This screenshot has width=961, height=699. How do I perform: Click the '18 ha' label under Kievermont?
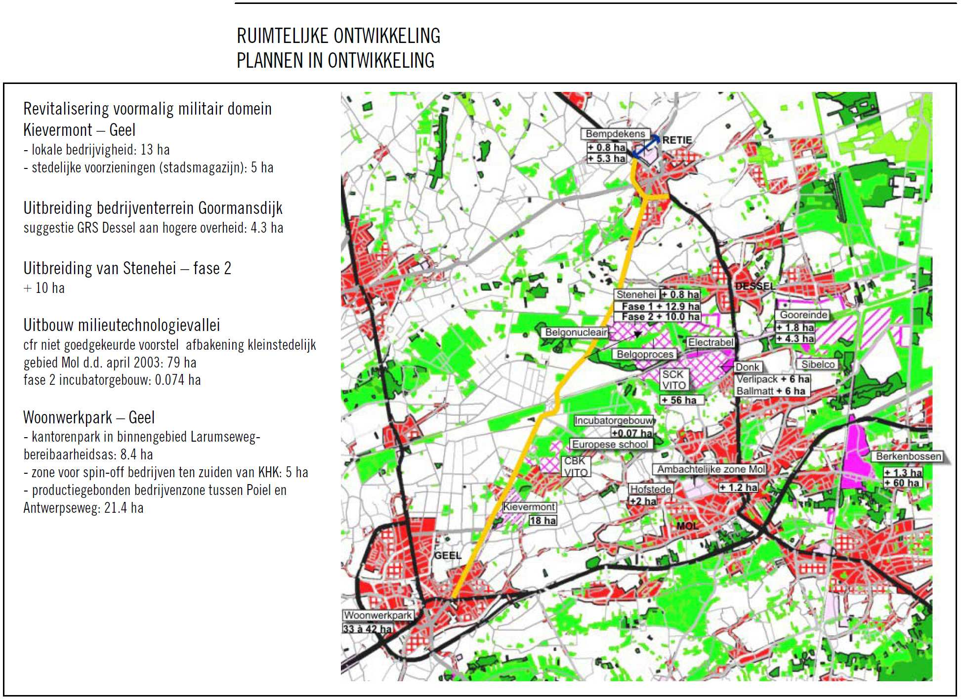pyautogui.click(x=543, y=521)
